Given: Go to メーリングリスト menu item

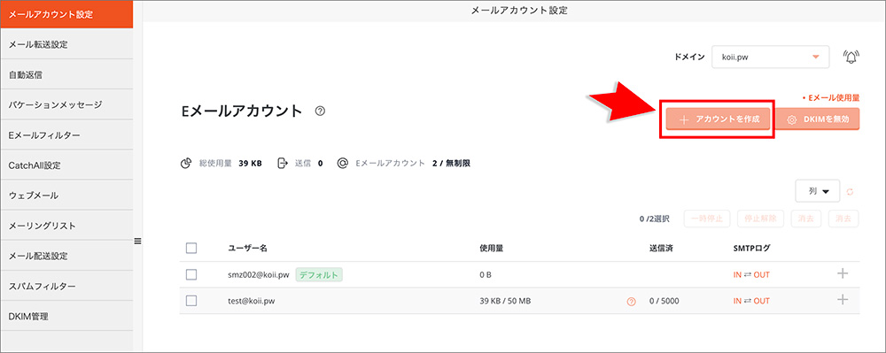Looking at the screenshot, I should click(66, 226).
